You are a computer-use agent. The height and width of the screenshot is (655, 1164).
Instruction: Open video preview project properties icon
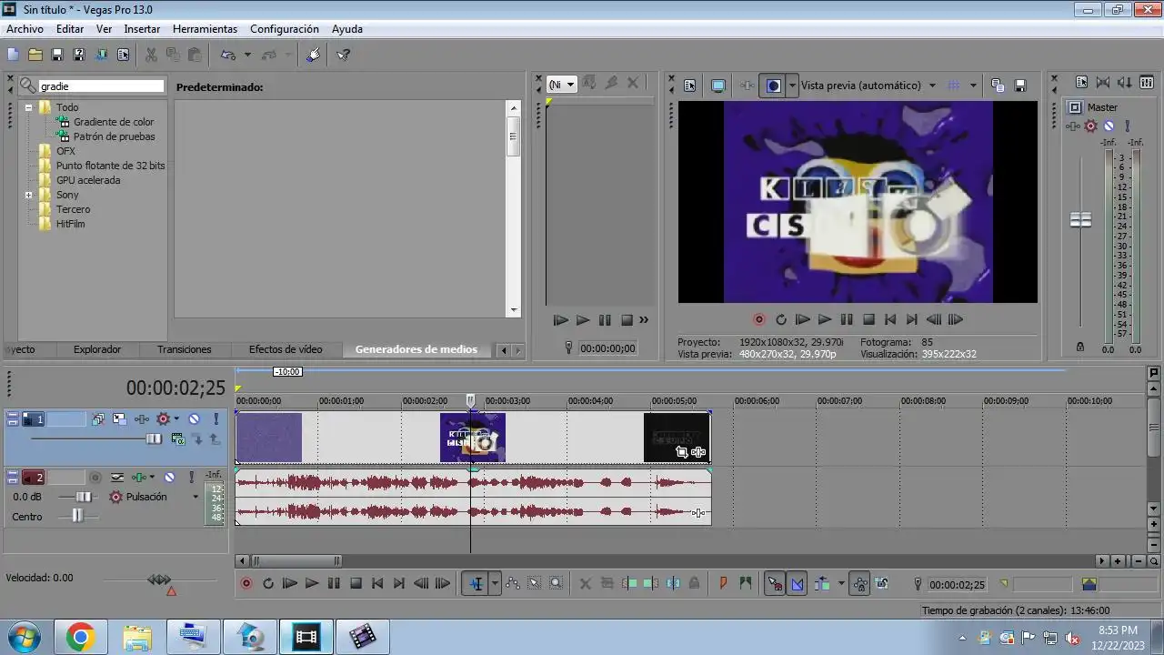pos(690,86)
